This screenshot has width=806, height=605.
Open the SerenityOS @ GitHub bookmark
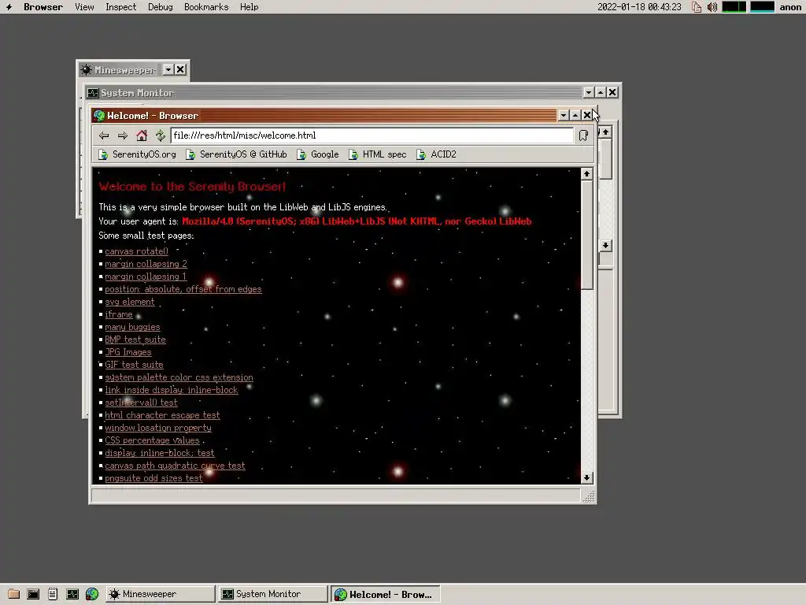[236, 154]
